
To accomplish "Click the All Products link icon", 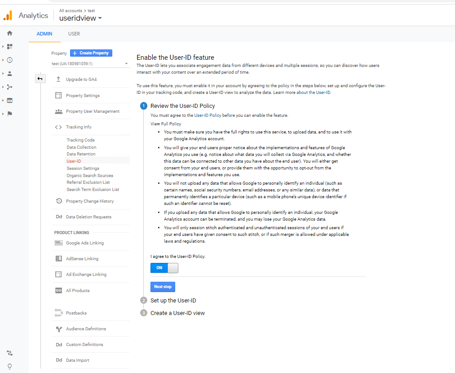I will [59, 290].
